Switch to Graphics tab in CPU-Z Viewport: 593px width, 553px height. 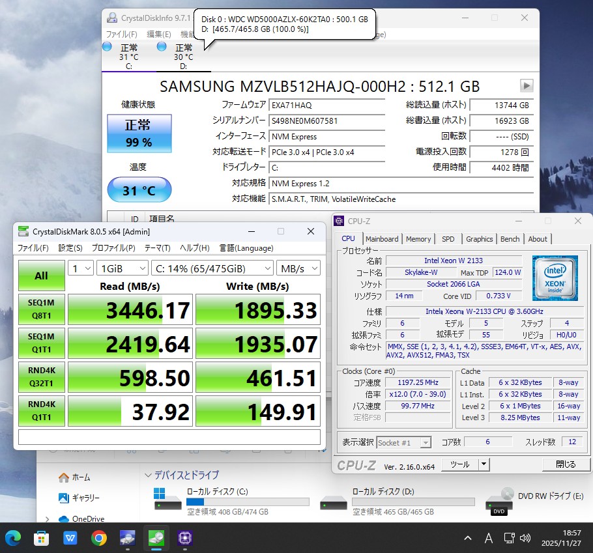point(479,239)
